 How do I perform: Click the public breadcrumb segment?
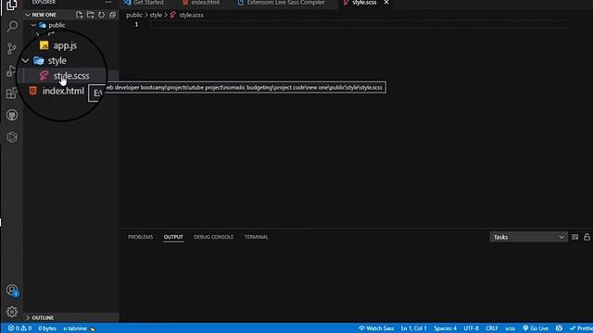pos(134,15)
